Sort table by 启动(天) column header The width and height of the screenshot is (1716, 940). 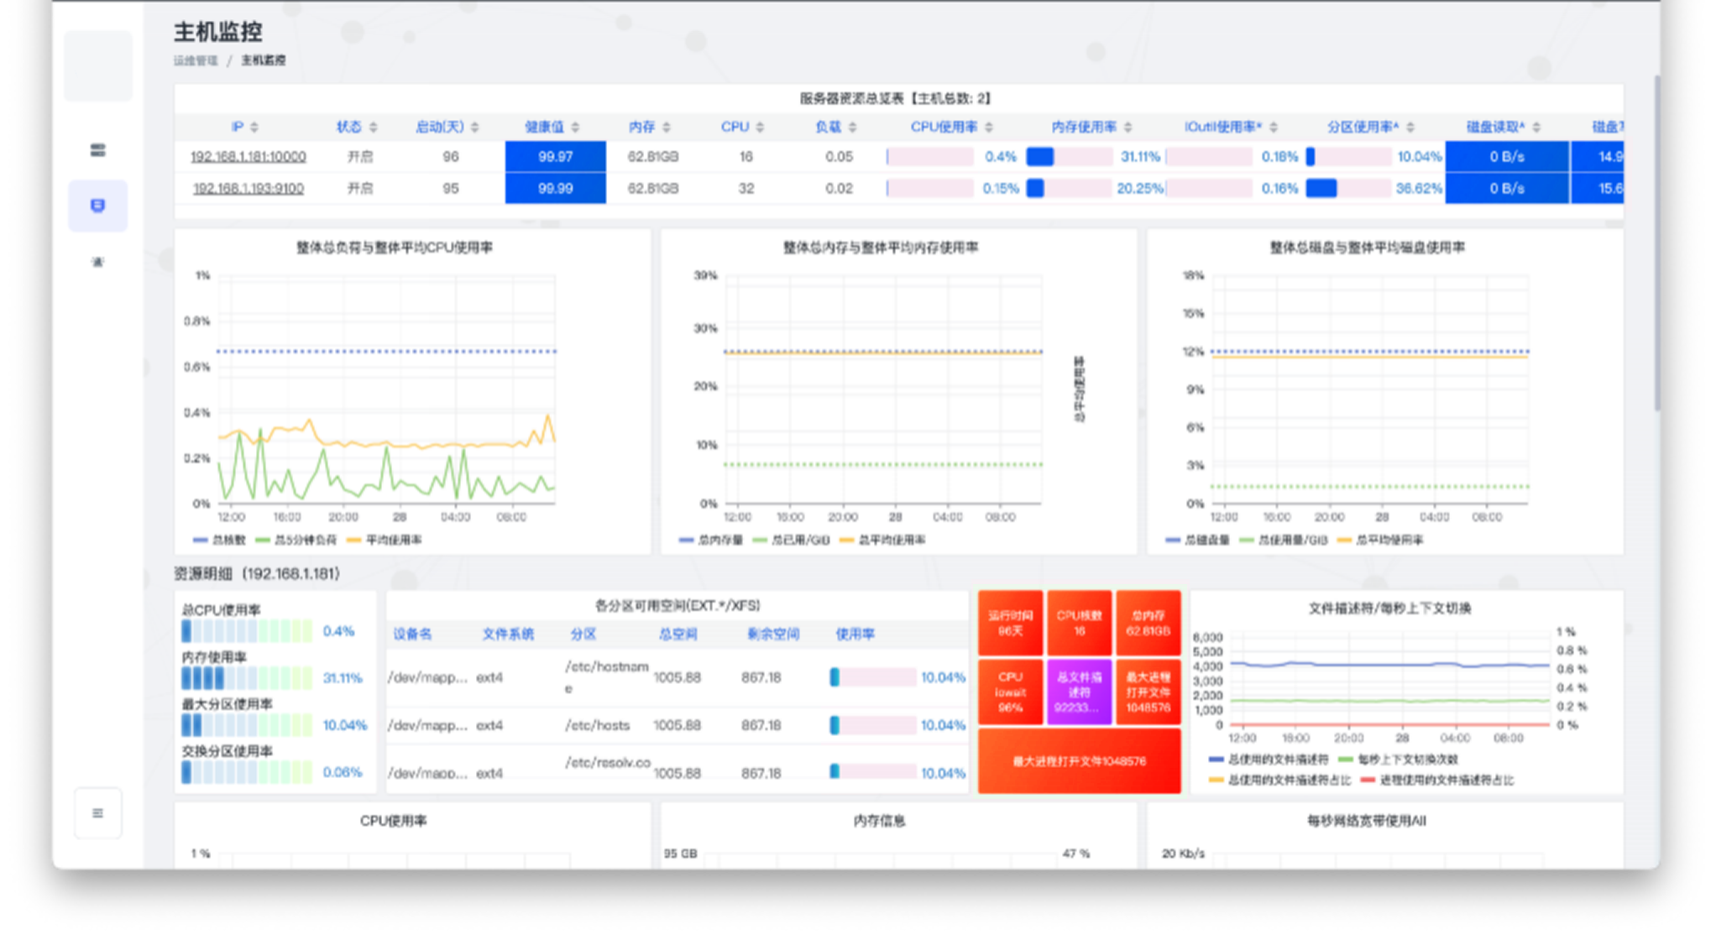440,127
